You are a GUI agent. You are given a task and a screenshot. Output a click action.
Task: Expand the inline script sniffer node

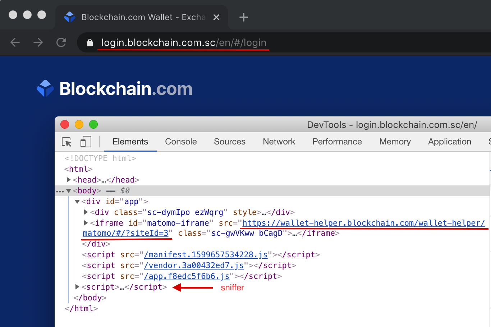click(x=77, y=287)
